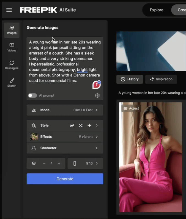
Task: Open the hamburger menu
Action: coord(9,10)
